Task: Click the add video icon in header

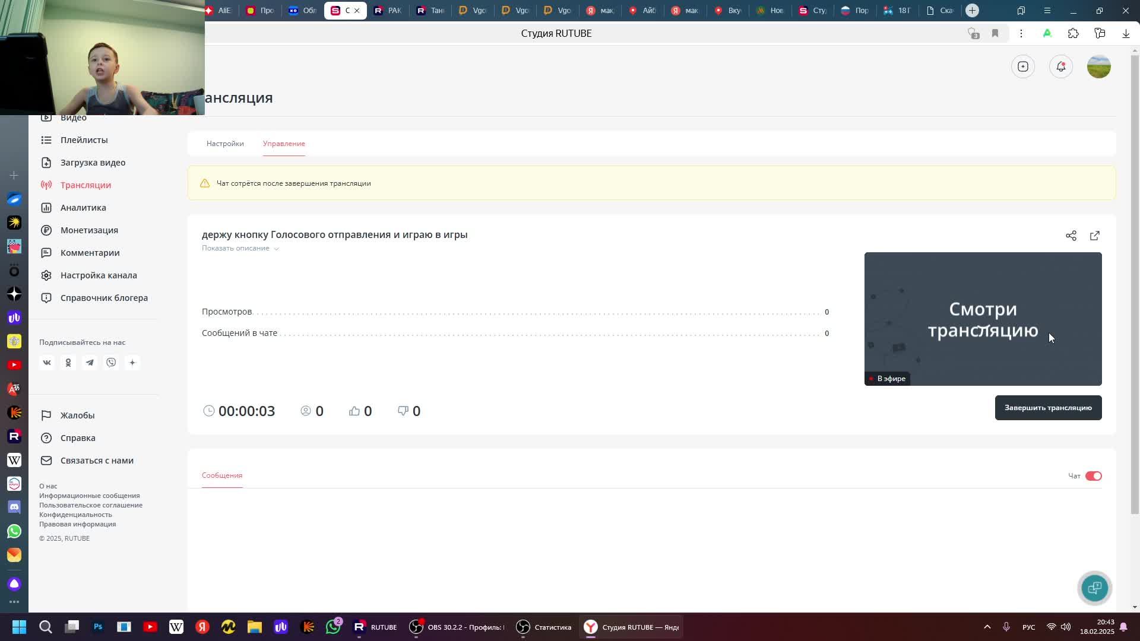Action: [1023, 66]
